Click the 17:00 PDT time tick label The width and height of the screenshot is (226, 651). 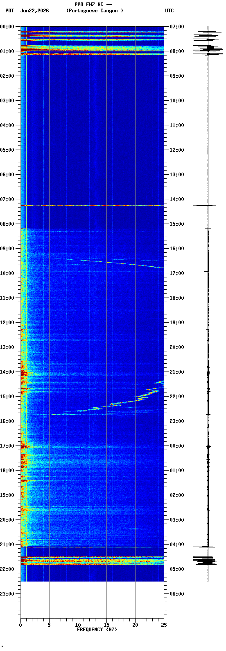[7, 446]
